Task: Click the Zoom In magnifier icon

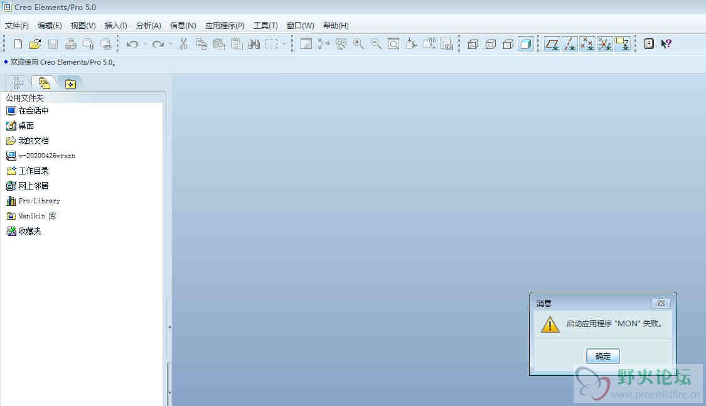Action: click(x=358, y=44)
